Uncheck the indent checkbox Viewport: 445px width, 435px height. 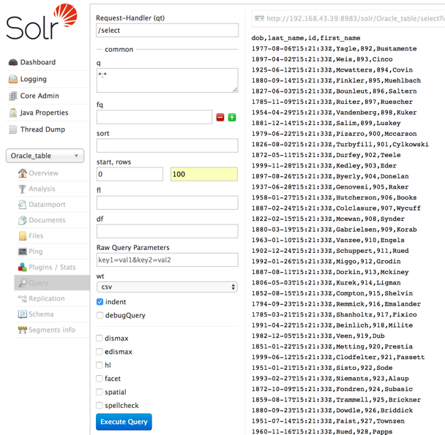pos(100,302)
